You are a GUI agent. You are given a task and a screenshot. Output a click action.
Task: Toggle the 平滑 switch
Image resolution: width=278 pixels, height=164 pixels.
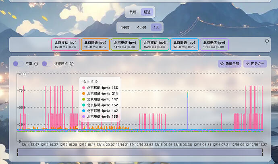[18, 64]
